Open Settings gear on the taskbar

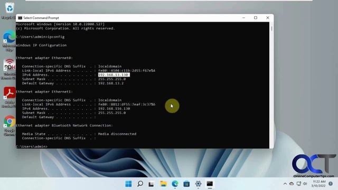198,184
